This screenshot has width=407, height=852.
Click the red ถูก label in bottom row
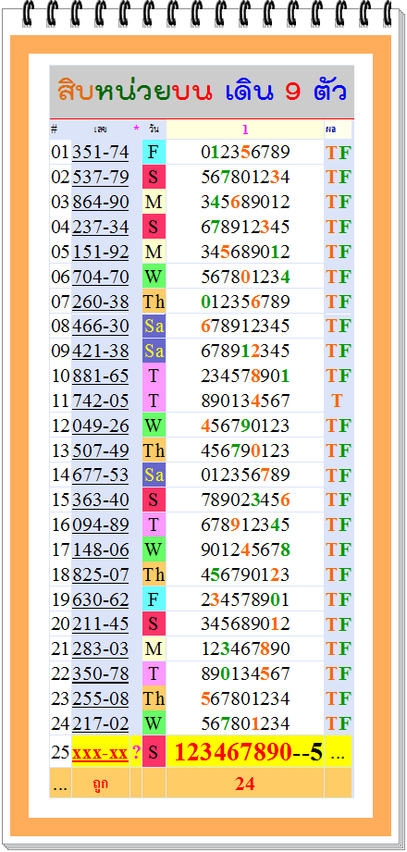101,784
